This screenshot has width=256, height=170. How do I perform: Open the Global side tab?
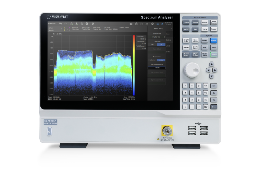tap(169, 52)
